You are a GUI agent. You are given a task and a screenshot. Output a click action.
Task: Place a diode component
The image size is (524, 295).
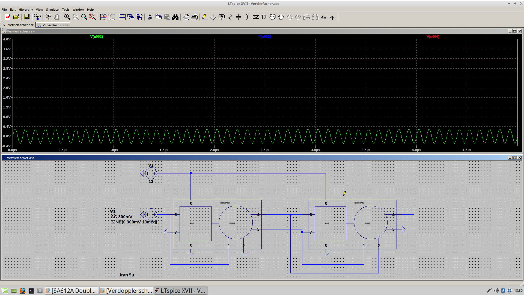pos(256,17)
